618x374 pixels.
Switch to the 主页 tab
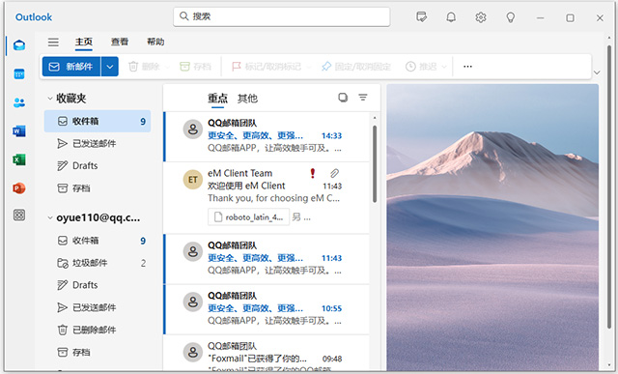click(84, 42)
